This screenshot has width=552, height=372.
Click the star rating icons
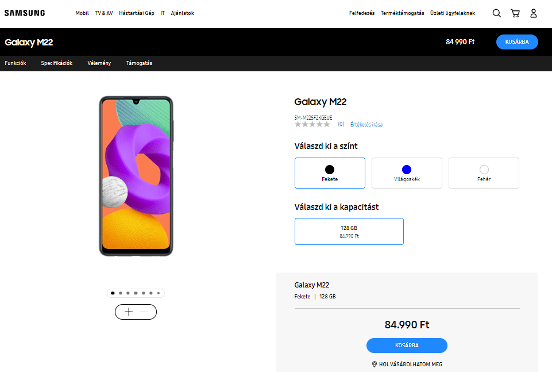(312, 124)
